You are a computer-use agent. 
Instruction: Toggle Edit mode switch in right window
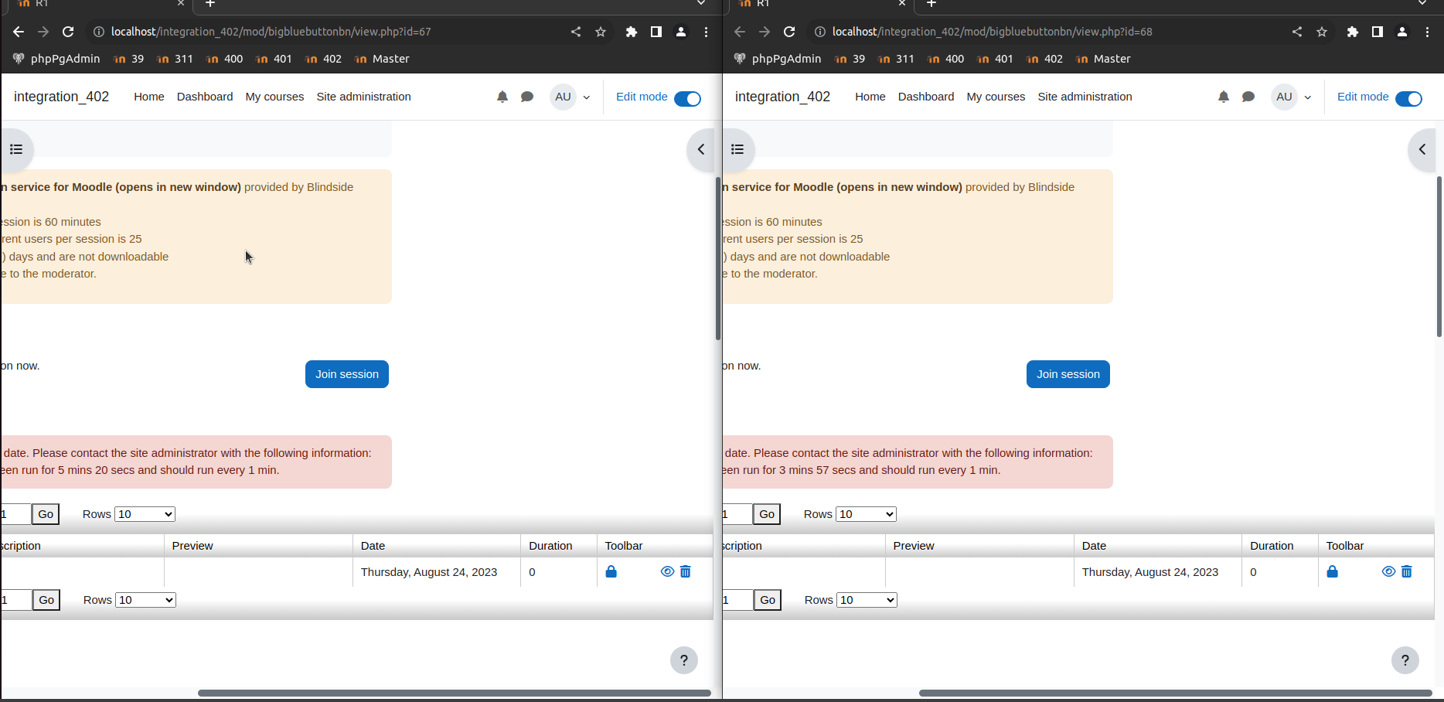(x=1408, y=98)
